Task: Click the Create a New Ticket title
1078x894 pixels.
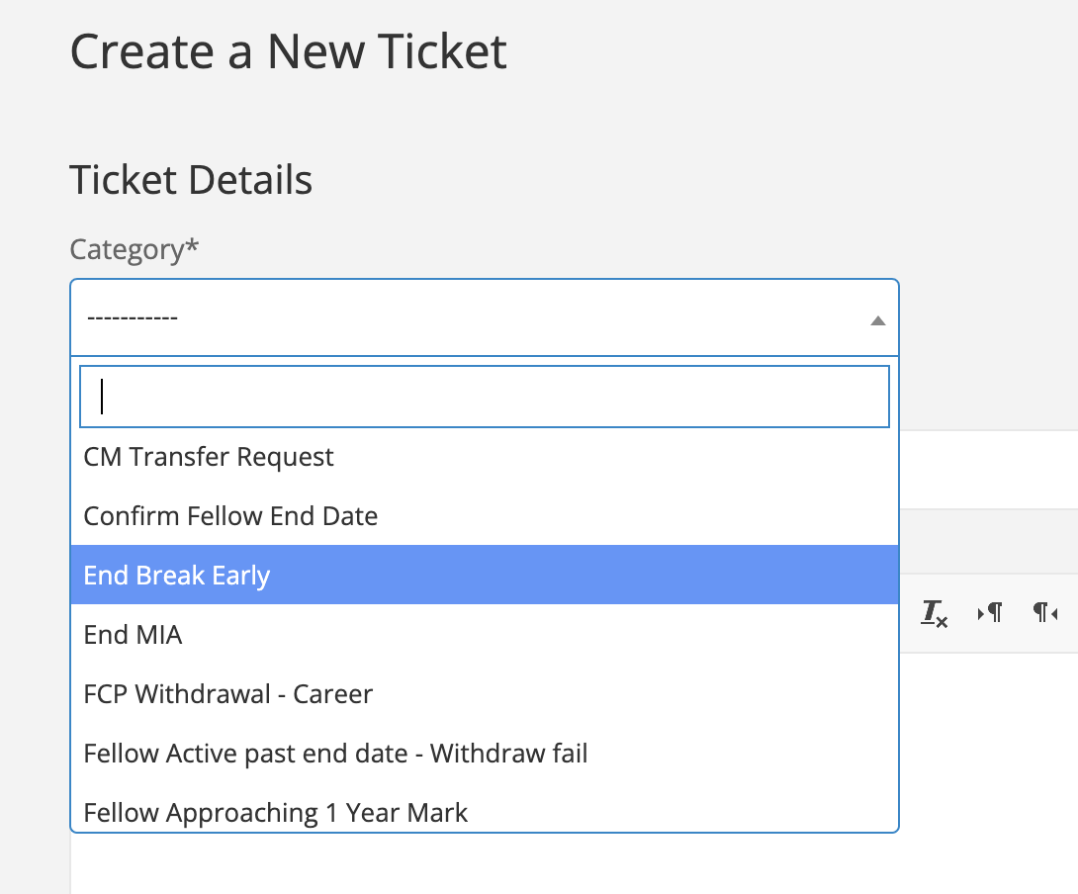Action: click(288, 52)
